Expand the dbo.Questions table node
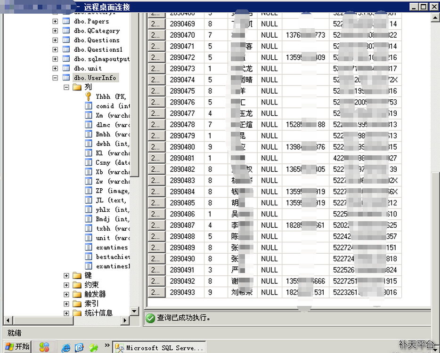The width and height of the screenshot is (440, 353). (x=55, y=40)
